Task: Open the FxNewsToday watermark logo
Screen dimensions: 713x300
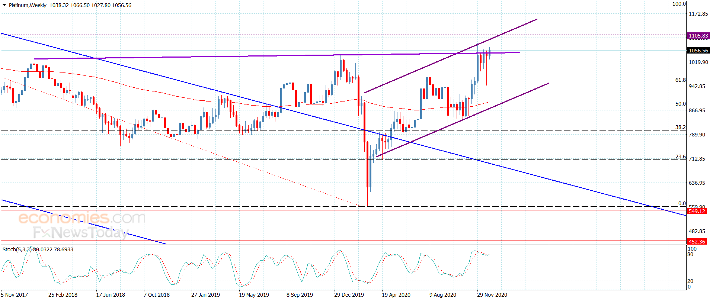Action: [x=80, y=233]
